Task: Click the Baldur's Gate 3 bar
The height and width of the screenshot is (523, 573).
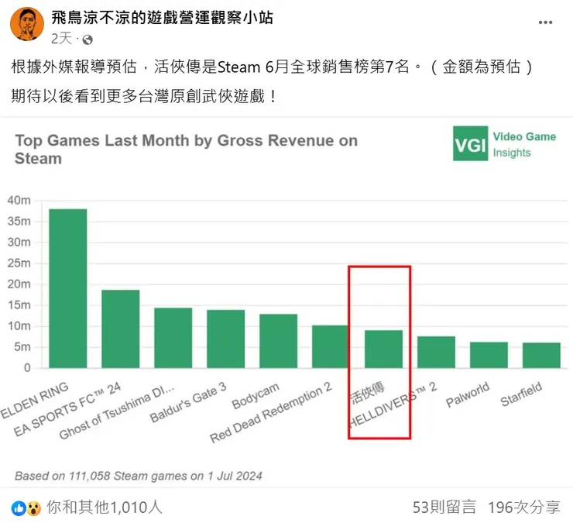Action: tap(226, 339)
